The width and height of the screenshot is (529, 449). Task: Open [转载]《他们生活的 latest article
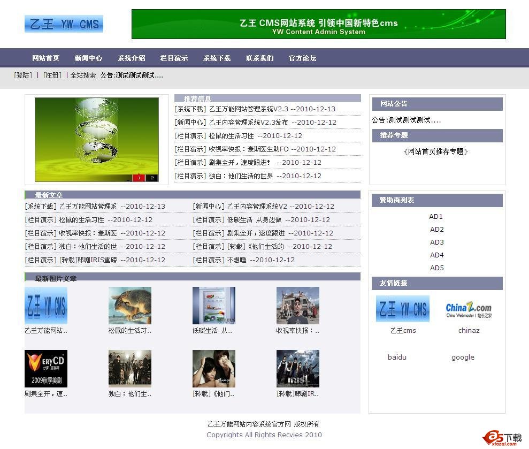[x=256, y=247]
